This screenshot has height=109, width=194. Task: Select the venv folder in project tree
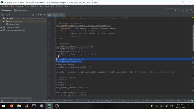pos(14,21)
